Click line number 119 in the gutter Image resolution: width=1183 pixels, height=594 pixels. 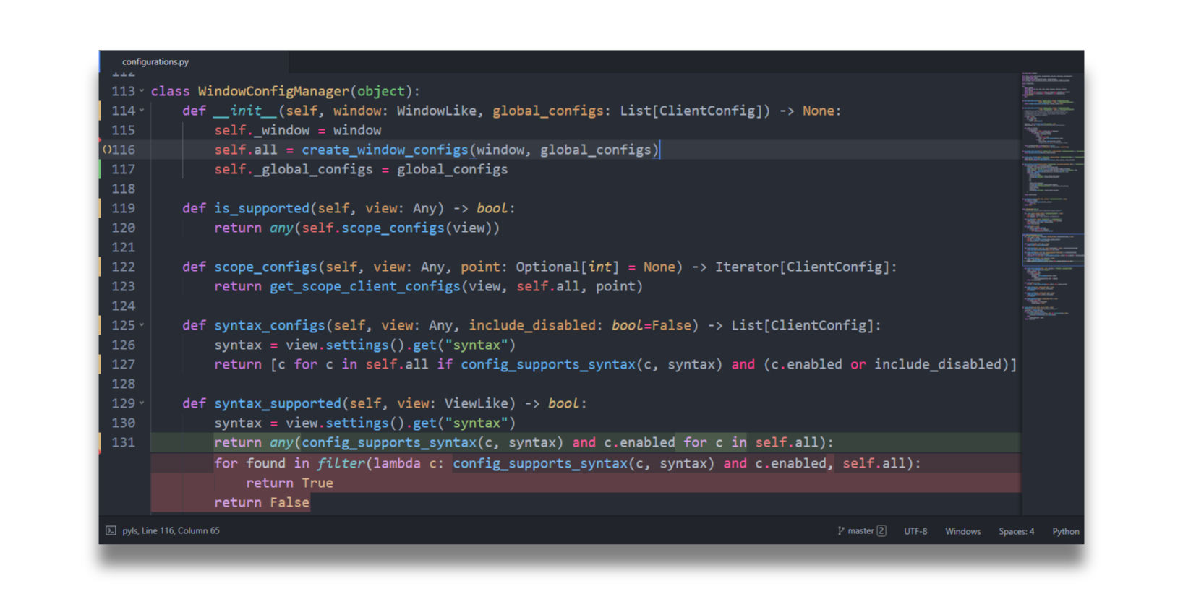click(x=123, y=208)
